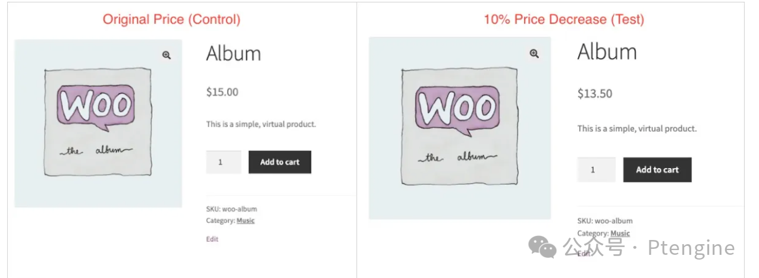Add the $15.00 Album to cart
The height and width of the screenshot is (278, 759).
point(280,162)
